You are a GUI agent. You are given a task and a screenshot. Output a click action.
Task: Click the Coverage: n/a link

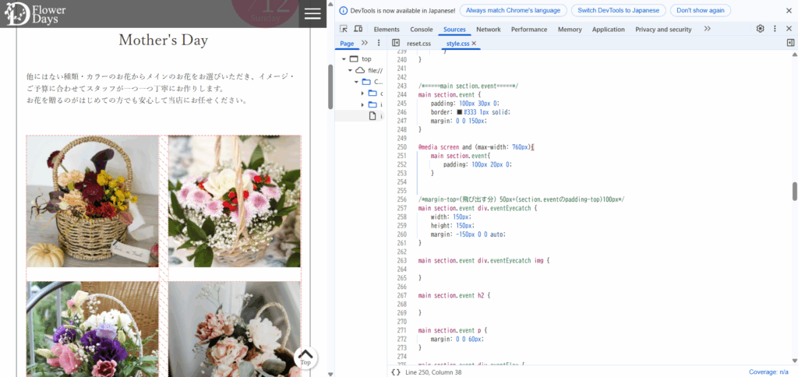(770, 372)
